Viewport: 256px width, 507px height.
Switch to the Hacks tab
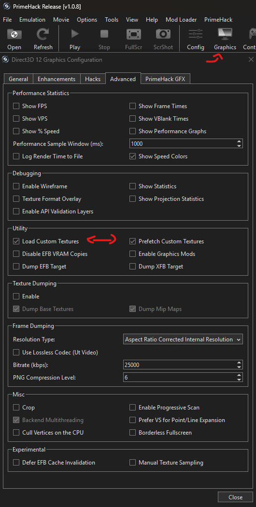click(93, 79)
